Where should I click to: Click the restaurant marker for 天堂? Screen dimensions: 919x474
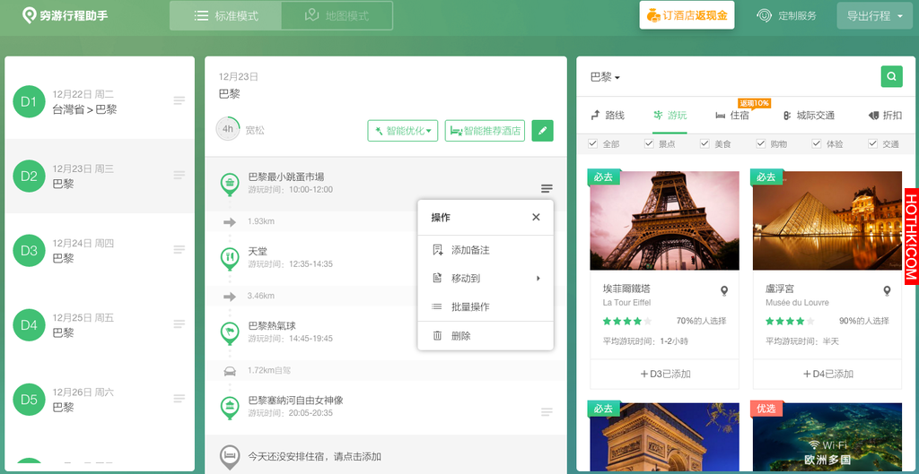click(x=229, y=258)
